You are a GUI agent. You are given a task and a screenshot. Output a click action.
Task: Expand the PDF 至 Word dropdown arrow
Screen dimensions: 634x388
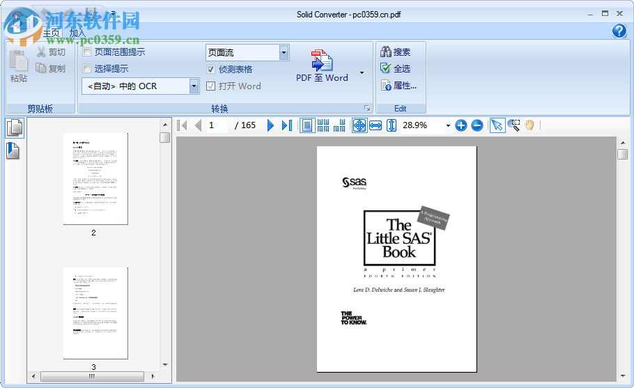(x=362, y=72)
